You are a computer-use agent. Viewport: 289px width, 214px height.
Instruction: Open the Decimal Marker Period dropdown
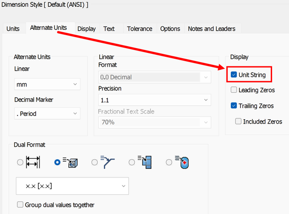[47, 113]
